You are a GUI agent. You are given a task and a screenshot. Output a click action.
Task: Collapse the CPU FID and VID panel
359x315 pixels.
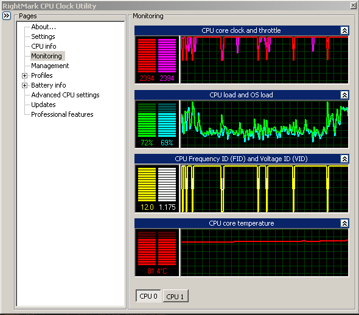pos(344,159)
